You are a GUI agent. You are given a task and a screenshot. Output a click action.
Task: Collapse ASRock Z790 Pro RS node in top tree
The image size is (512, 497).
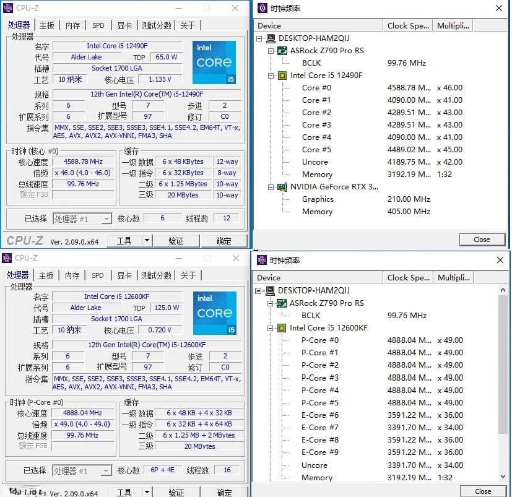[271, 51]
